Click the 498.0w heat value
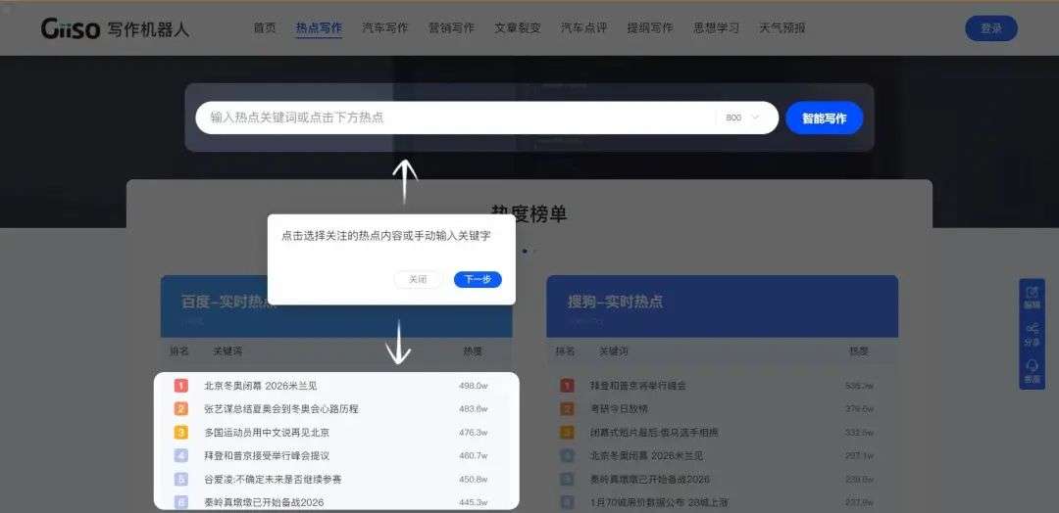 [473, 386]
